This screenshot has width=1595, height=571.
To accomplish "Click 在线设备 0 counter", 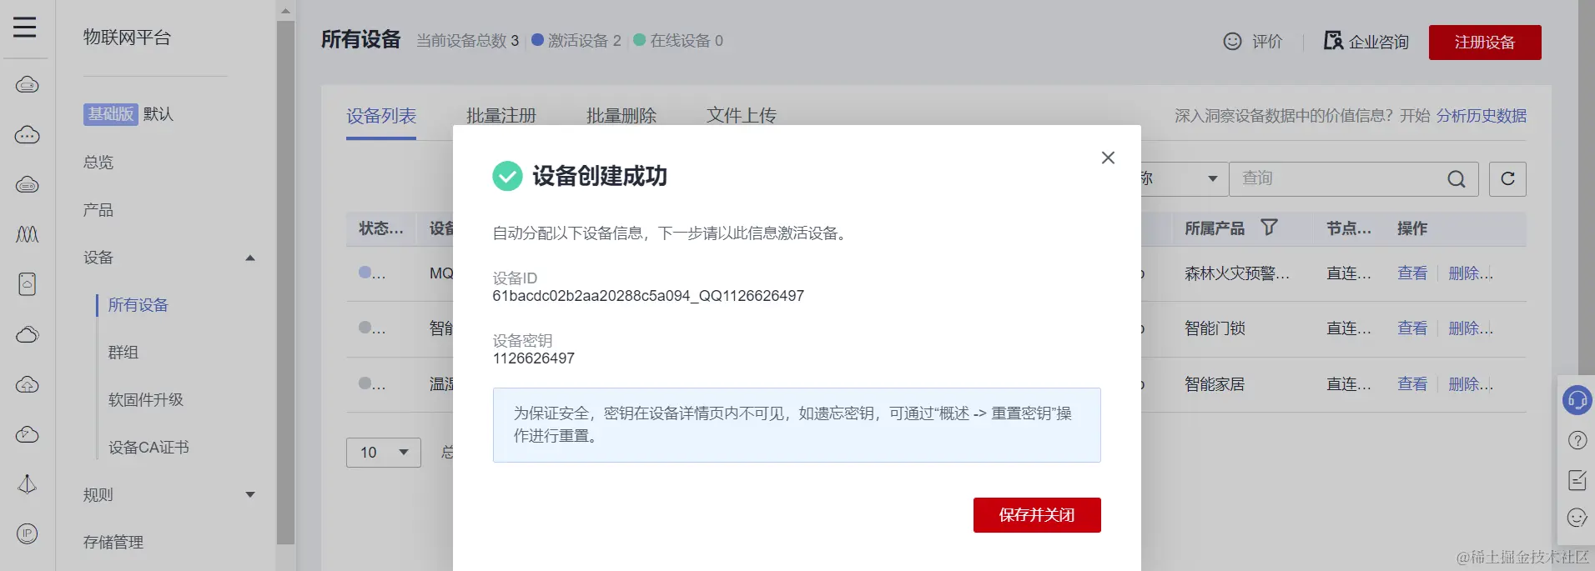I will point(678,41).
